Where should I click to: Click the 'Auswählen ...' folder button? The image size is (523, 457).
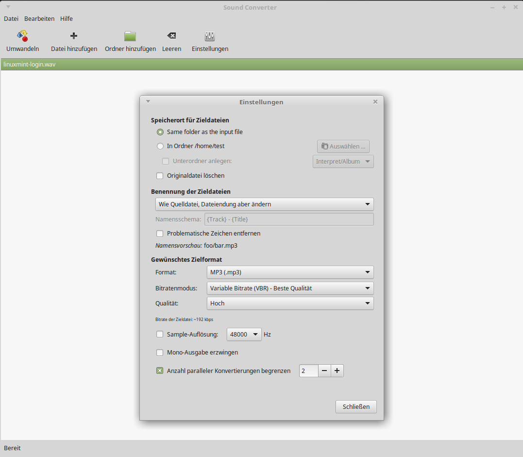click(343, 147)
